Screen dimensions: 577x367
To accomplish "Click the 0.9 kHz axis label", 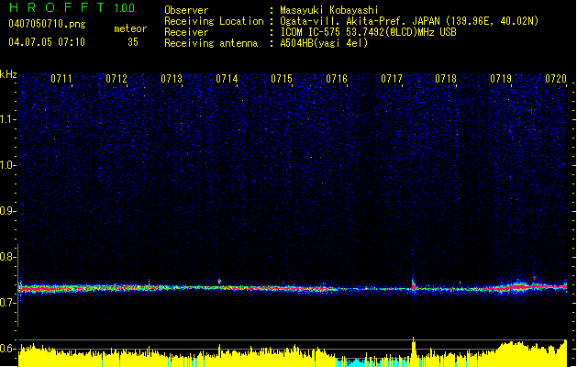I will point(7,211).
